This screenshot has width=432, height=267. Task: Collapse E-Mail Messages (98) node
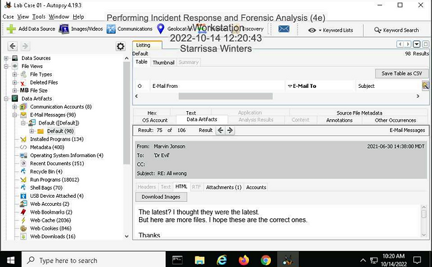click(15, 115)
